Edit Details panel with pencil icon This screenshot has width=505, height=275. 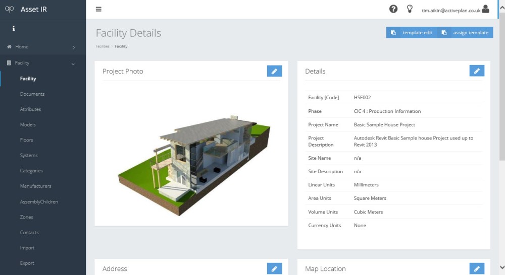point(476,71)
